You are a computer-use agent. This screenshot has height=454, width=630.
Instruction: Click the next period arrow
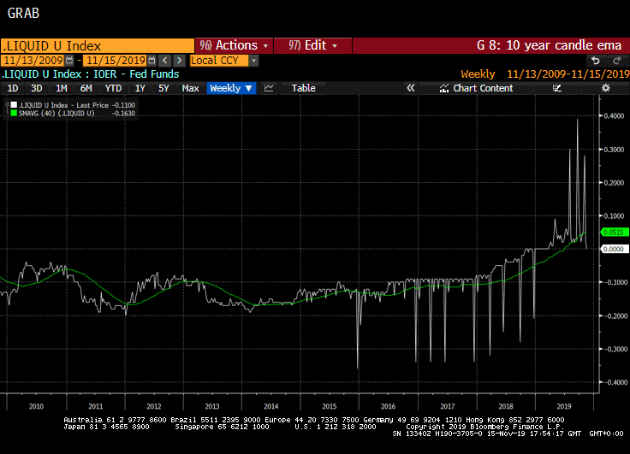179,61
